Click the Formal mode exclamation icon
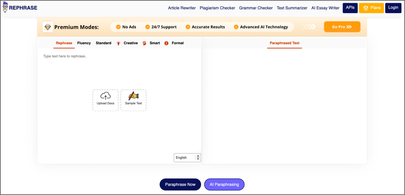405x195 pixels. pyautogui.click(x=167, y=43)
